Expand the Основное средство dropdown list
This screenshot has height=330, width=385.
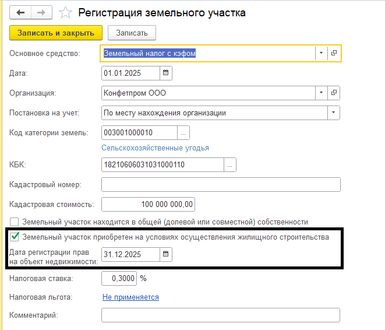click(321, 53)
